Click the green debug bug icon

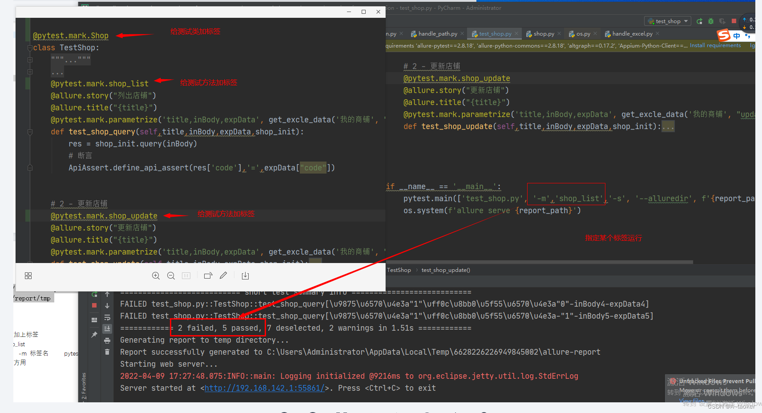(711, 21)
